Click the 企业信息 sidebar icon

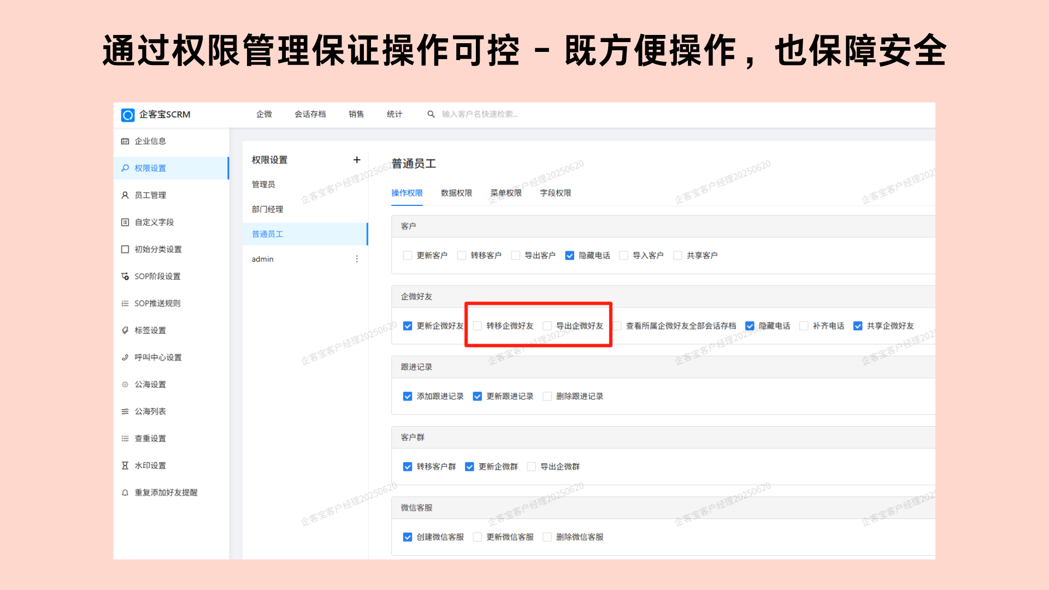[125, 141]
